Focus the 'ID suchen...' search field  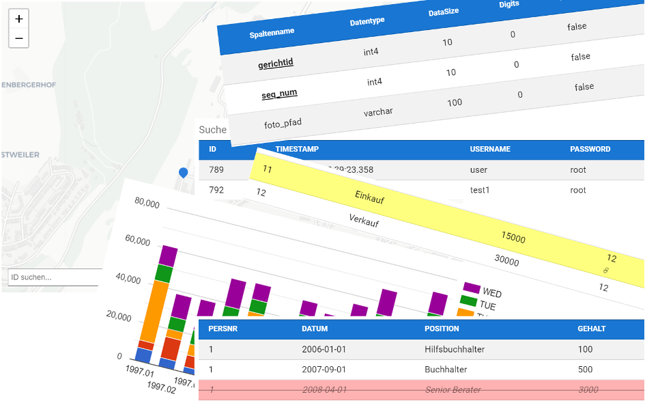point(53,277)
